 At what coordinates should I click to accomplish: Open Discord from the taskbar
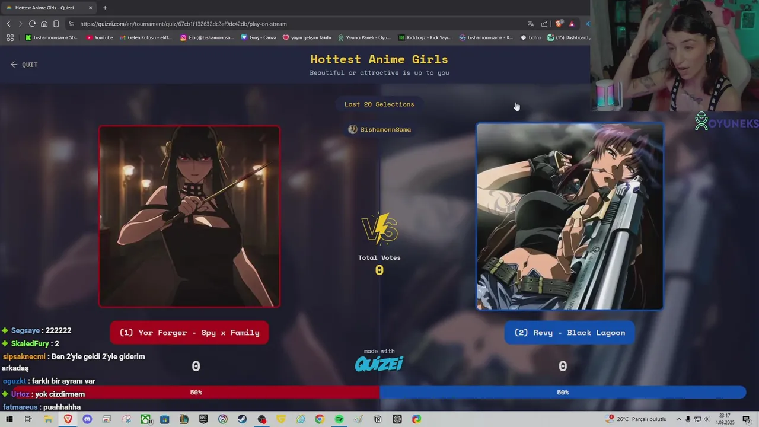(x=87, y=419)
